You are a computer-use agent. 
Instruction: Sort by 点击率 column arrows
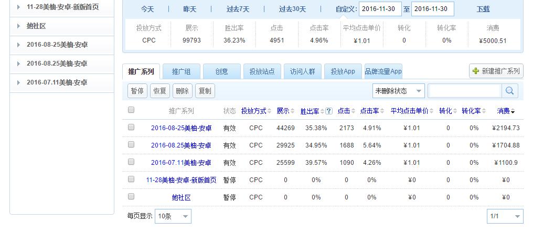pyautogui.click(x=382, y=111)
